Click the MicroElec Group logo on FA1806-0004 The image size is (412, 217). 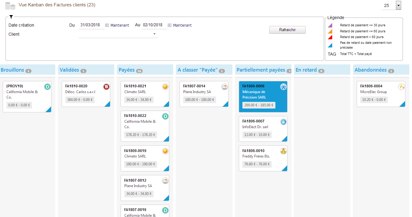click(401, 87)
